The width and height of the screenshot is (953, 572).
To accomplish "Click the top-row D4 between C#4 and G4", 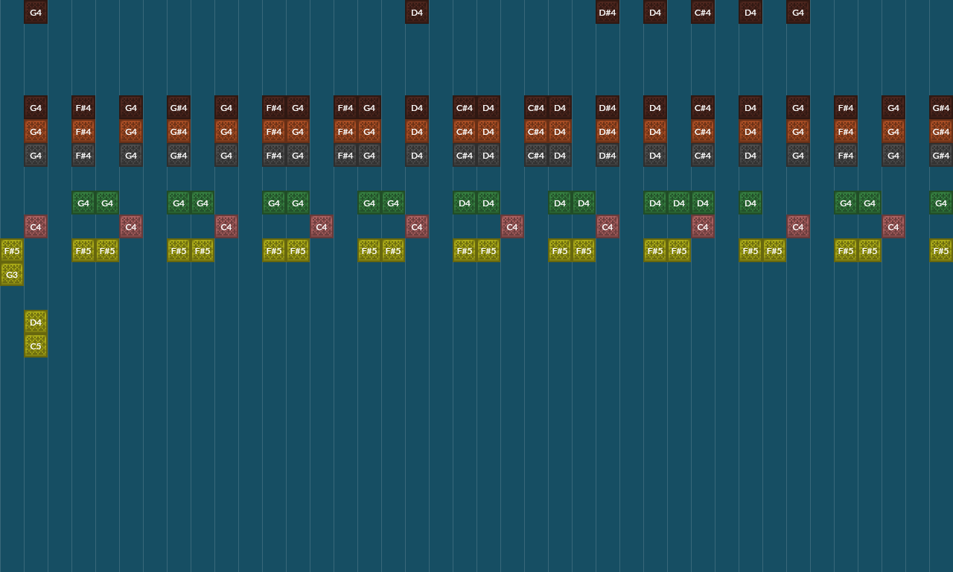I will tap(750, 13).
